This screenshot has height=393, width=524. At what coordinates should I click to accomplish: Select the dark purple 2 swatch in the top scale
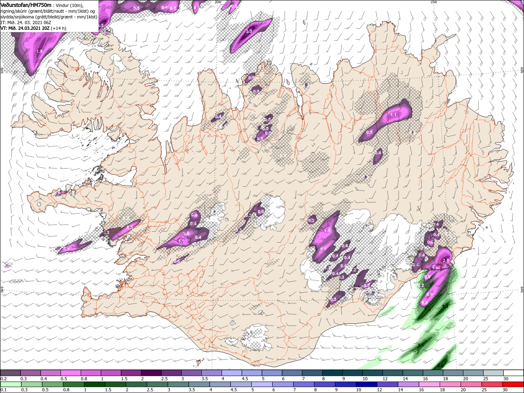coord(151,373)
